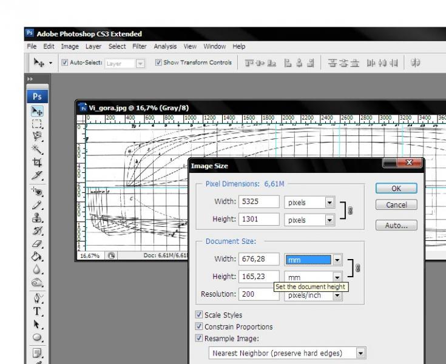Select the Sponge tool
446x364 pixels.
(37, 282)
